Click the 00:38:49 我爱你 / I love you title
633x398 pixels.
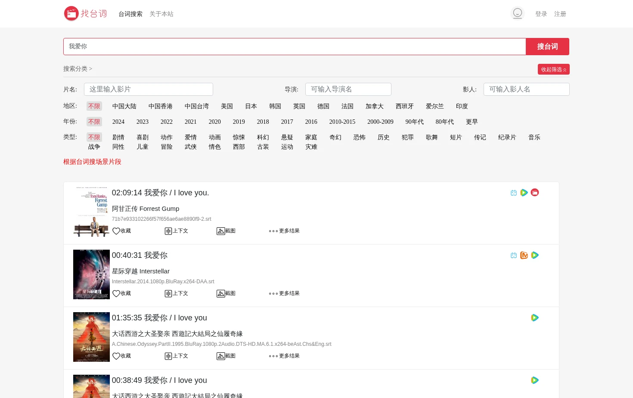[x=159, y=380]
